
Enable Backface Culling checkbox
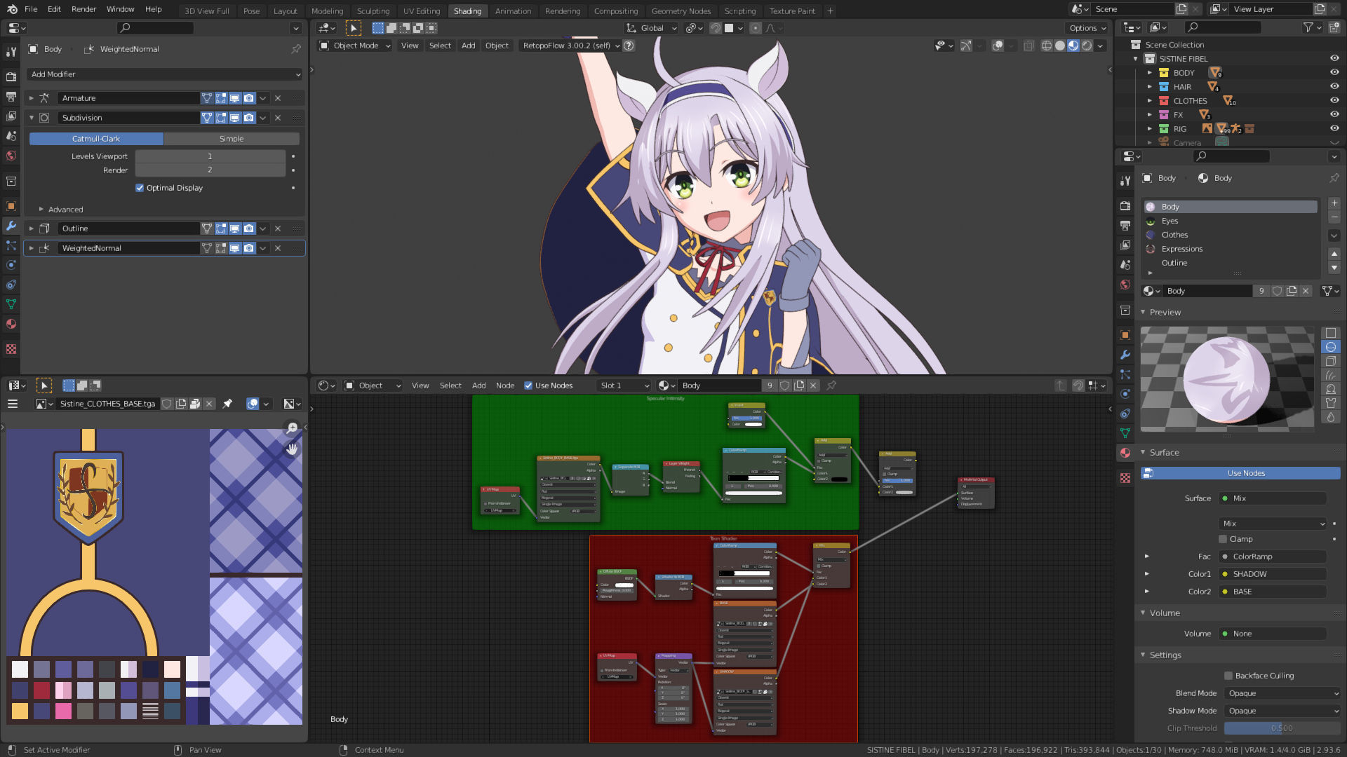click(1228, 676)
